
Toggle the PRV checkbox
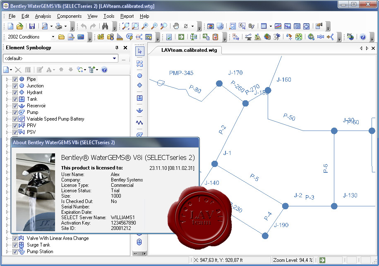coord(15,126)
